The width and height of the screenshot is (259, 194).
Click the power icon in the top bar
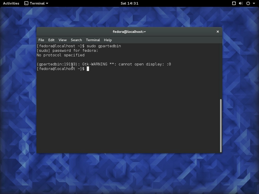[248, 3]
